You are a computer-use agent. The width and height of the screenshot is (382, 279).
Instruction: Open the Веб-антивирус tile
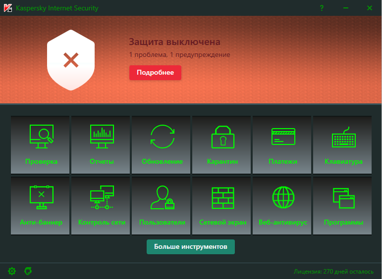point(282,206)
